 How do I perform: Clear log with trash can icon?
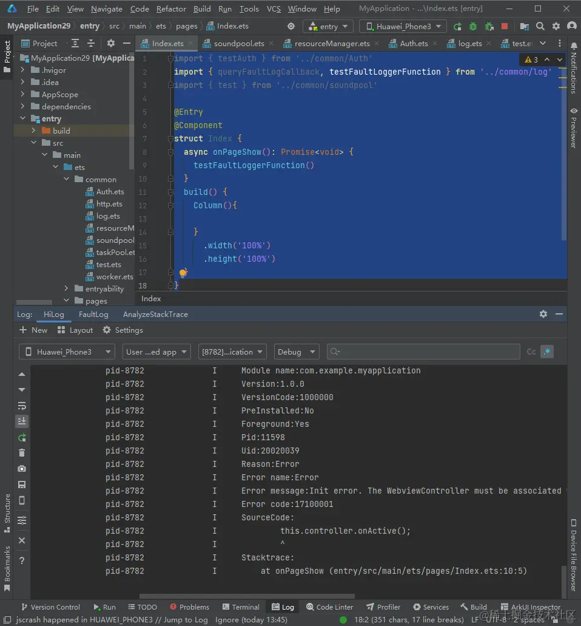22,453
